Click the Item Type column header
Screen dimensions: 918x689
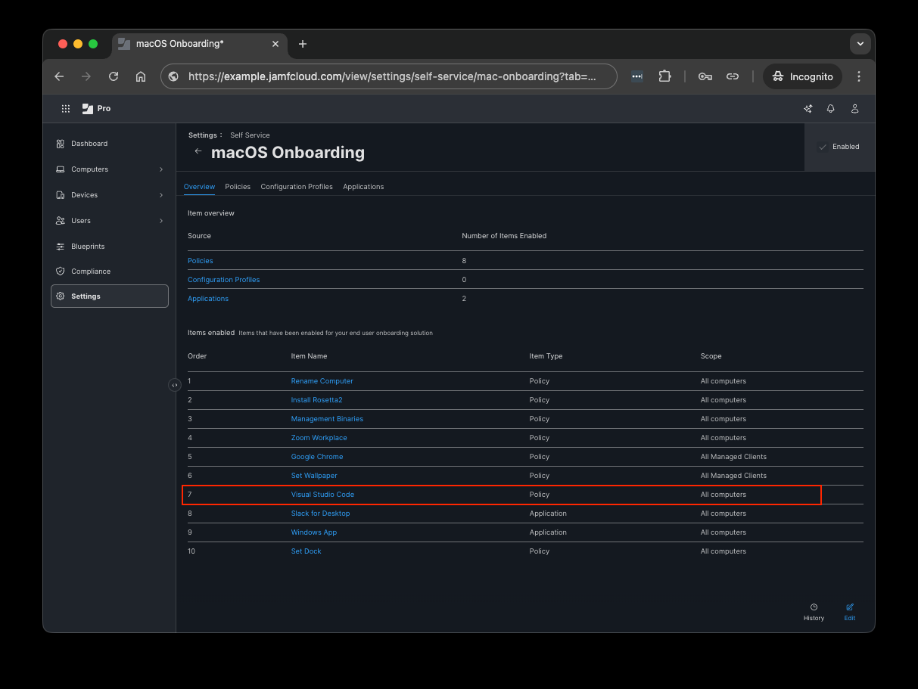[x=546, y=356]
